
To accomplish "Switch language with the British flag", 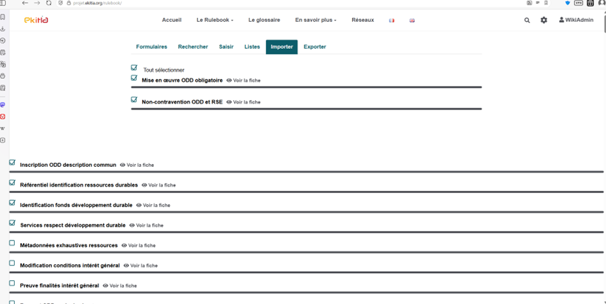I will (412, 21).
